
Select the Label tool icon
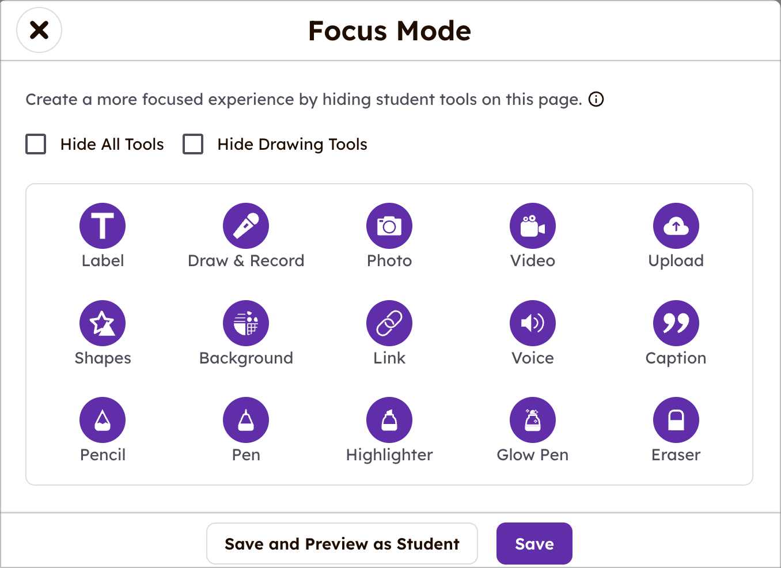(x=103, y=226)
